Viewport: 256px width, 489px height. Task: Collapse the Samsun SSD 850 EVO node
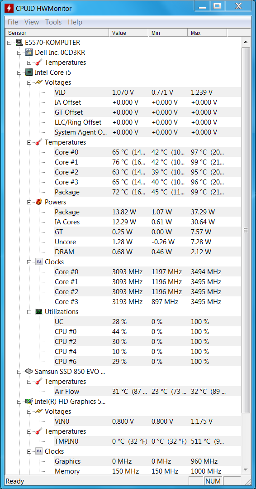pos(19,372)
